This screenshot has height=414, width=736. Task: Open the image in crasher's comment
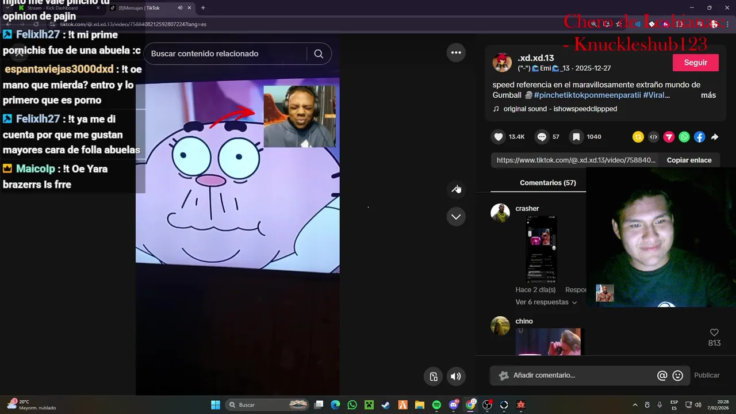[x=542, y=249]
